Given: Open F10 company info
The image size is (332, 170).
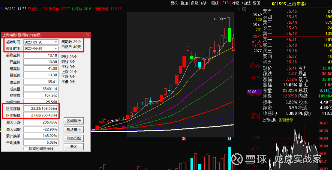Looking at the screenshot, I should (225, 3).
